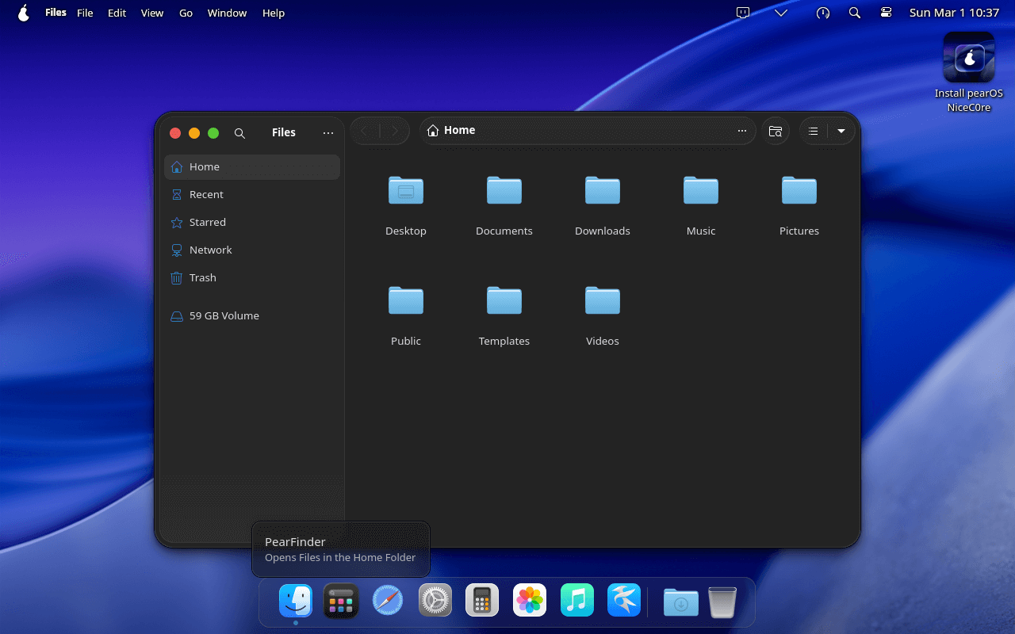Open System Settings gear in the dock
Viewport: 1015px width, 634px height.
tap(435, 601)
